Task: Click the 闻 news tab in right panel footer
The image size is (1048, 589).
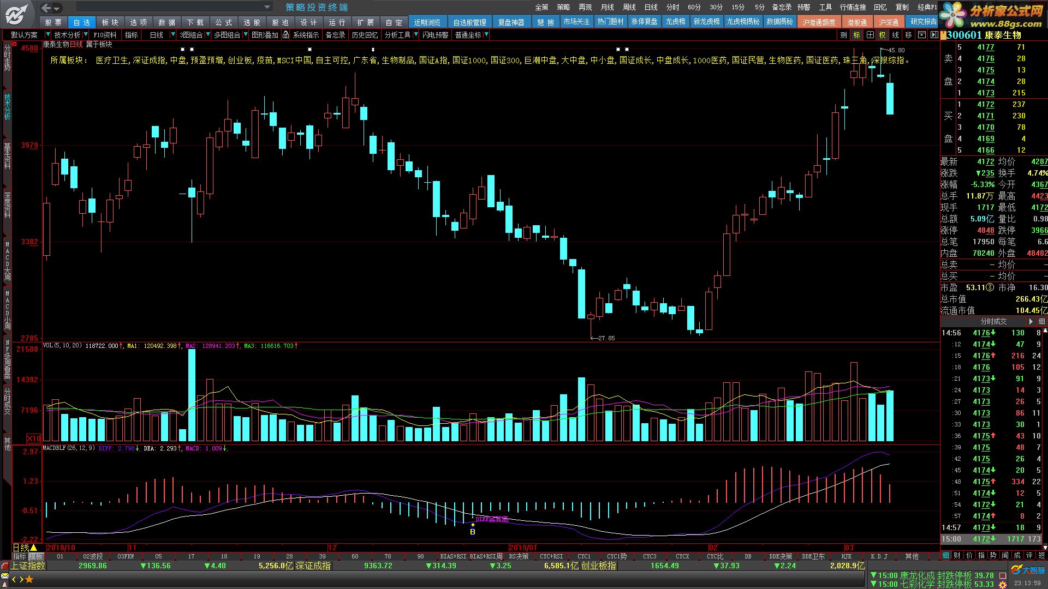Action: [1005, 555]
